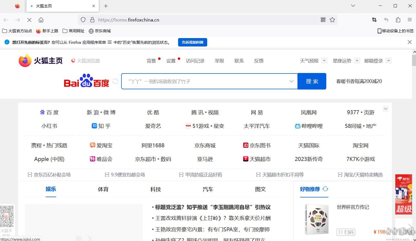Select the 科技 news tab

click(x=156, y=189)
